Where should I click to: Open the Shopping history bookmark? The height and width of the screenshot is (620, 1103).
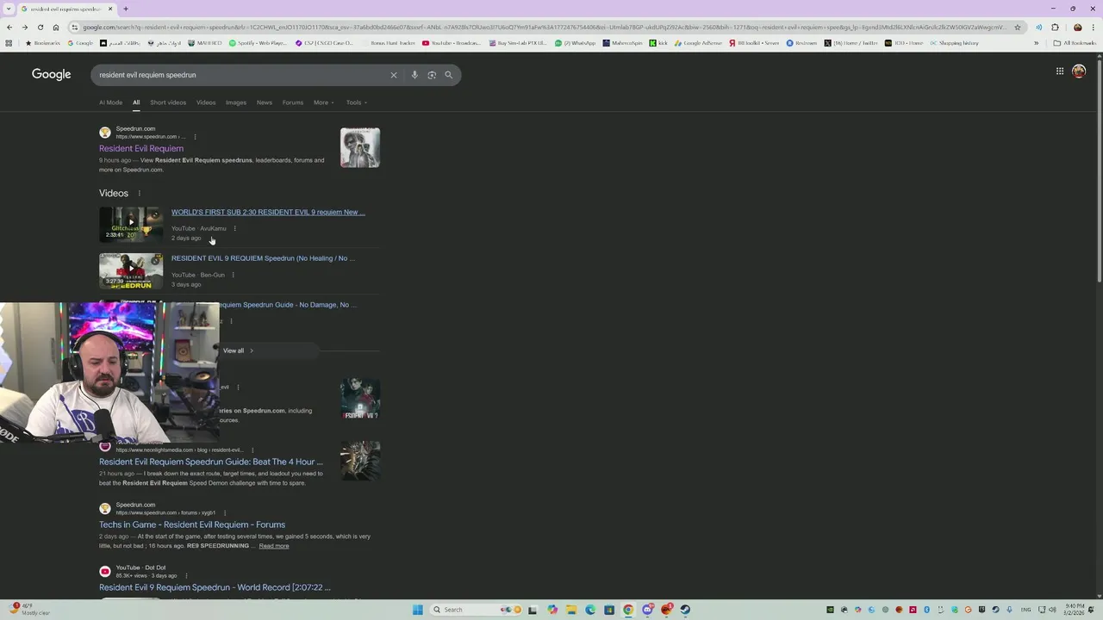pos(954,43)
